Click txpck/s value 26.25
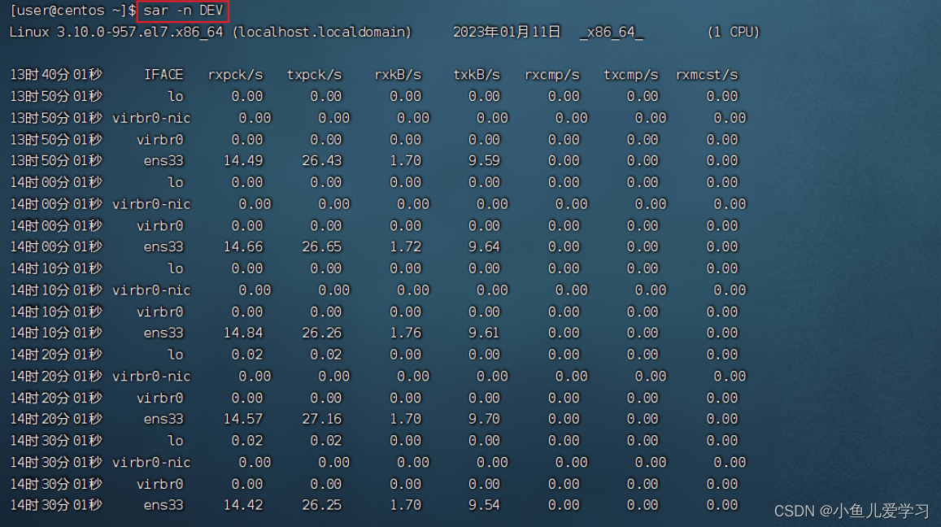The height and width of the screenshot is (527, 941). click(322, 505)
